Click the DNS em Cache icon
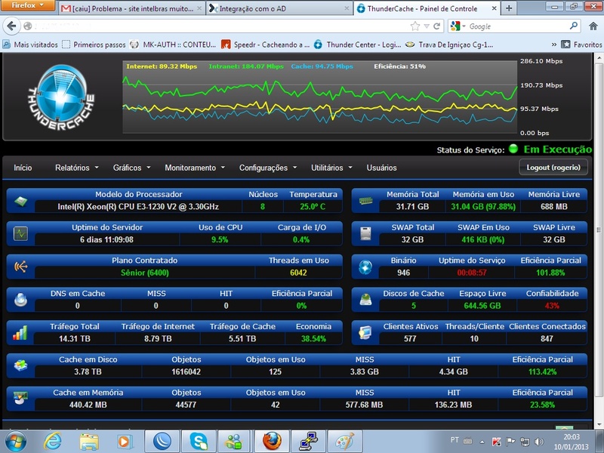 click(x=21, y=299)
